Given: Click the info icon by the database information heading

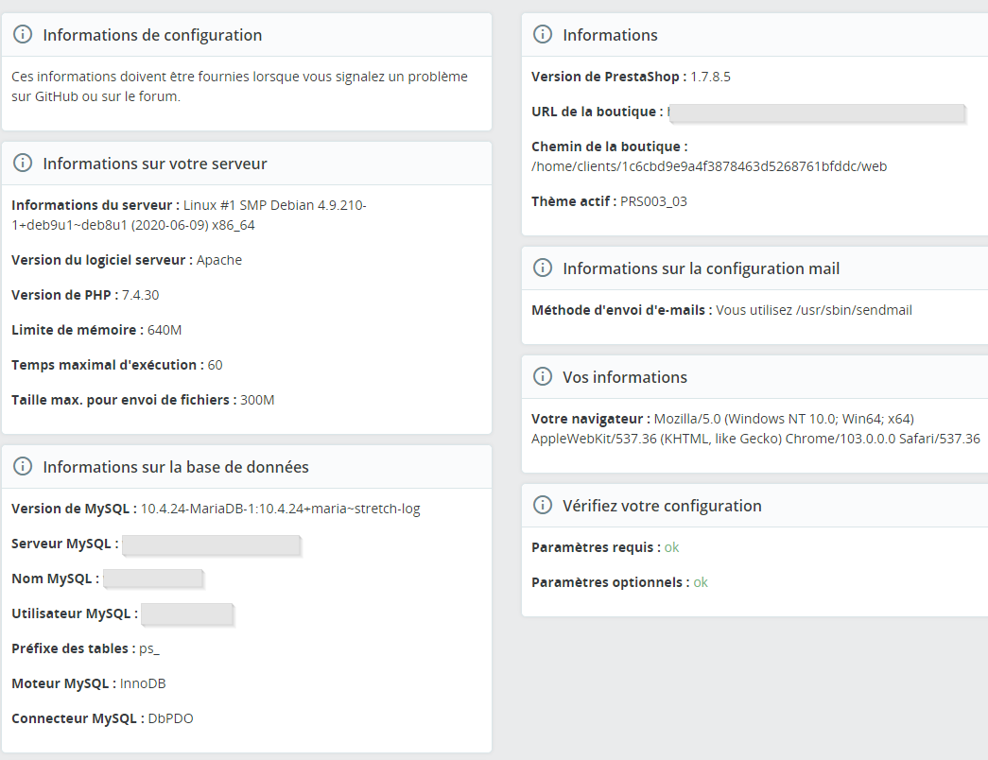Looking at the screenshot, I should coord(23,467).
